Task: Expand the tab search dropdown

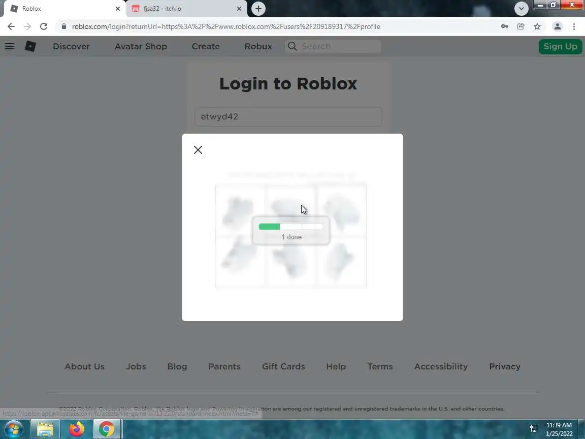Action: [521, 9]
